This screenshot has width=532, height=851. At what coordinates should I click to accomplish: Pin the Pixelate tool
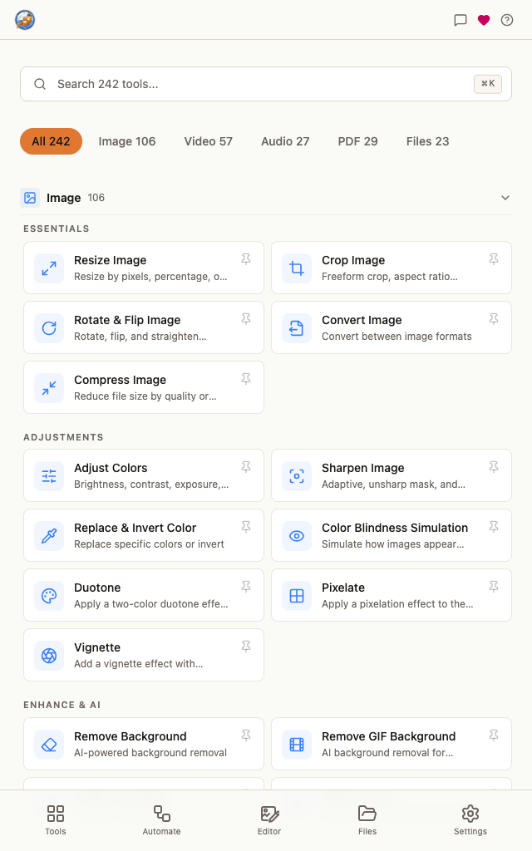point(494,587)
